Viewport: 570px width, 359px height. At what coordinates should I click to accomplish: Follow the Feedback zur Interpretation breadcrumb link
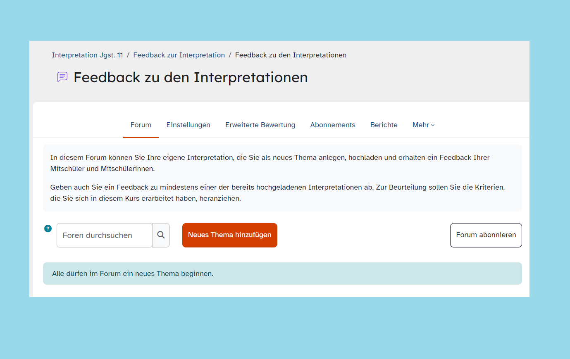pos(179,55)
